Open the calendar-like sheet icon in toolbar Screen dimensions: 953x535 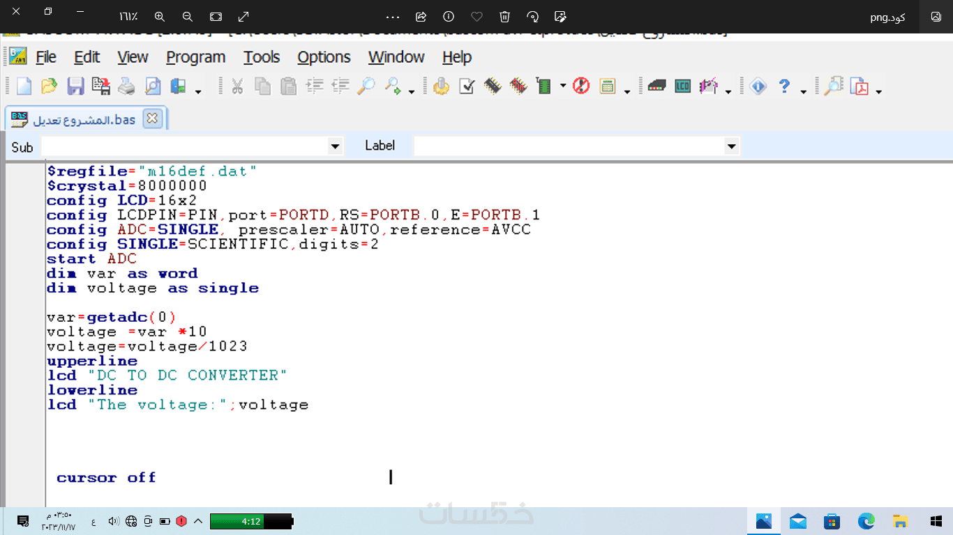coord(608,86)
